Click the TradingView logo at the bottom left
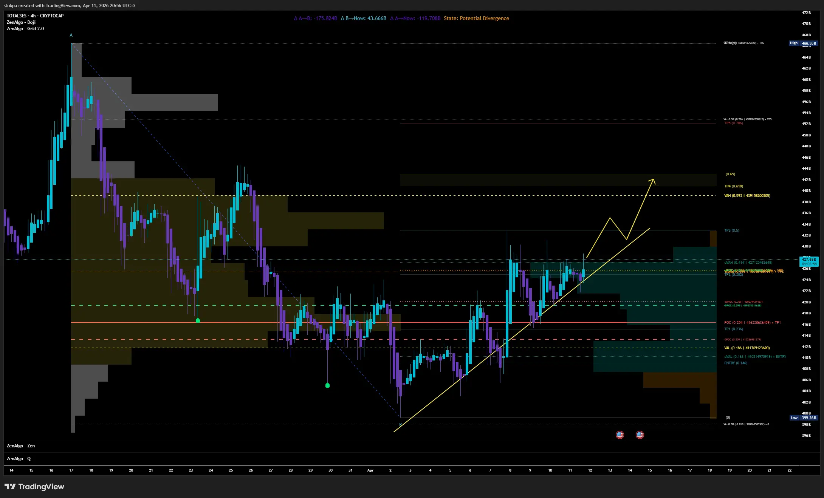This screenshot has height=498, width=824. 34,487
